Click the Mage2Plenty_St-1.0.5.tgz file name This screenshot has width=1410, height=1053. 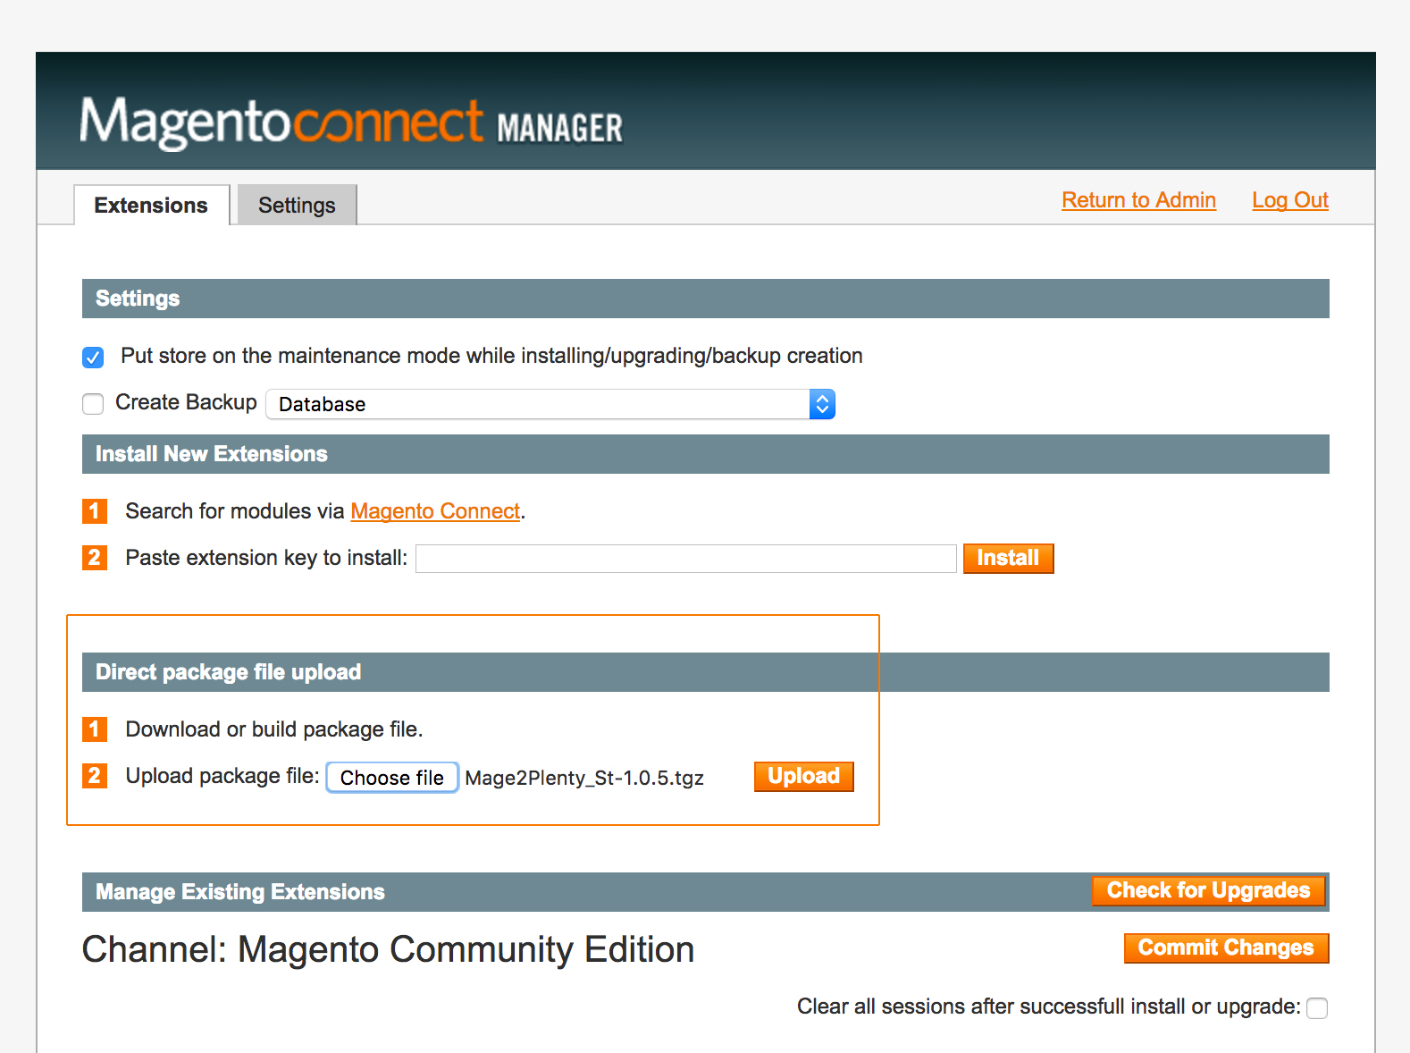584,778
